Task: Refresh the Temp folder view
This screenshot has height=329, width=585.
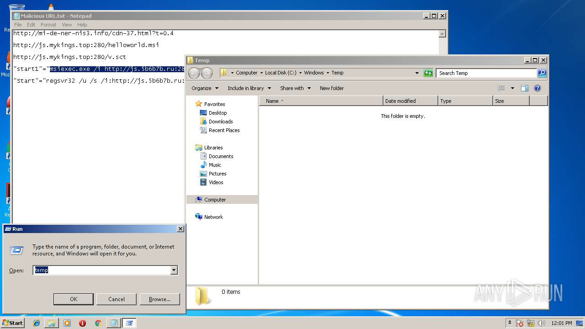Action: pyautogui.click(x=428, y=73)
